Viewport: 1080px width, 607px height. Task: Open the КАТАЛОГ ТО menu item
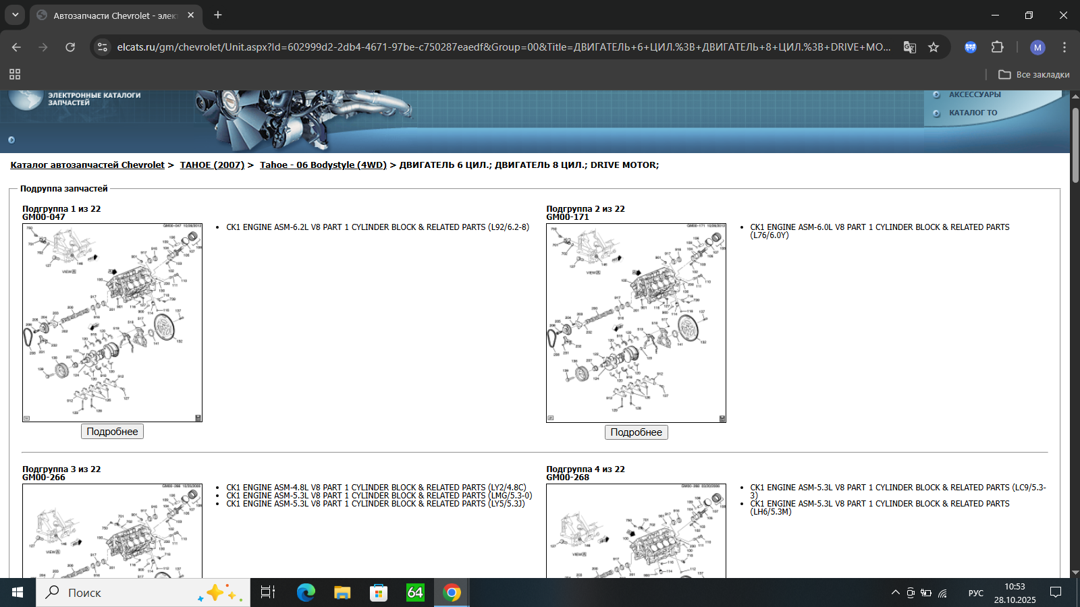tap(973, 113)
